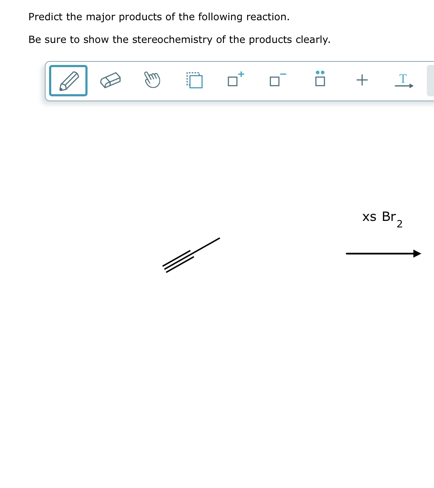The image size is (434, 488).
Task: Click the subscript 2 in Br2
Action: (x=400, y=224)
